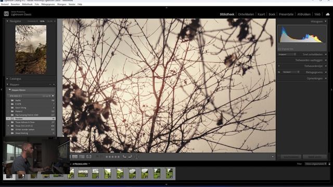This screenshot has height=187, width=333.
Task: Open the navigator zoom level arrows
Action: pos(55,21)
